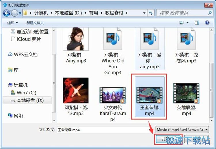The width and height of the screenshot is (216, 149).
Task: Click the Win7 (C:) drive icon
Action: pos(13,92)
